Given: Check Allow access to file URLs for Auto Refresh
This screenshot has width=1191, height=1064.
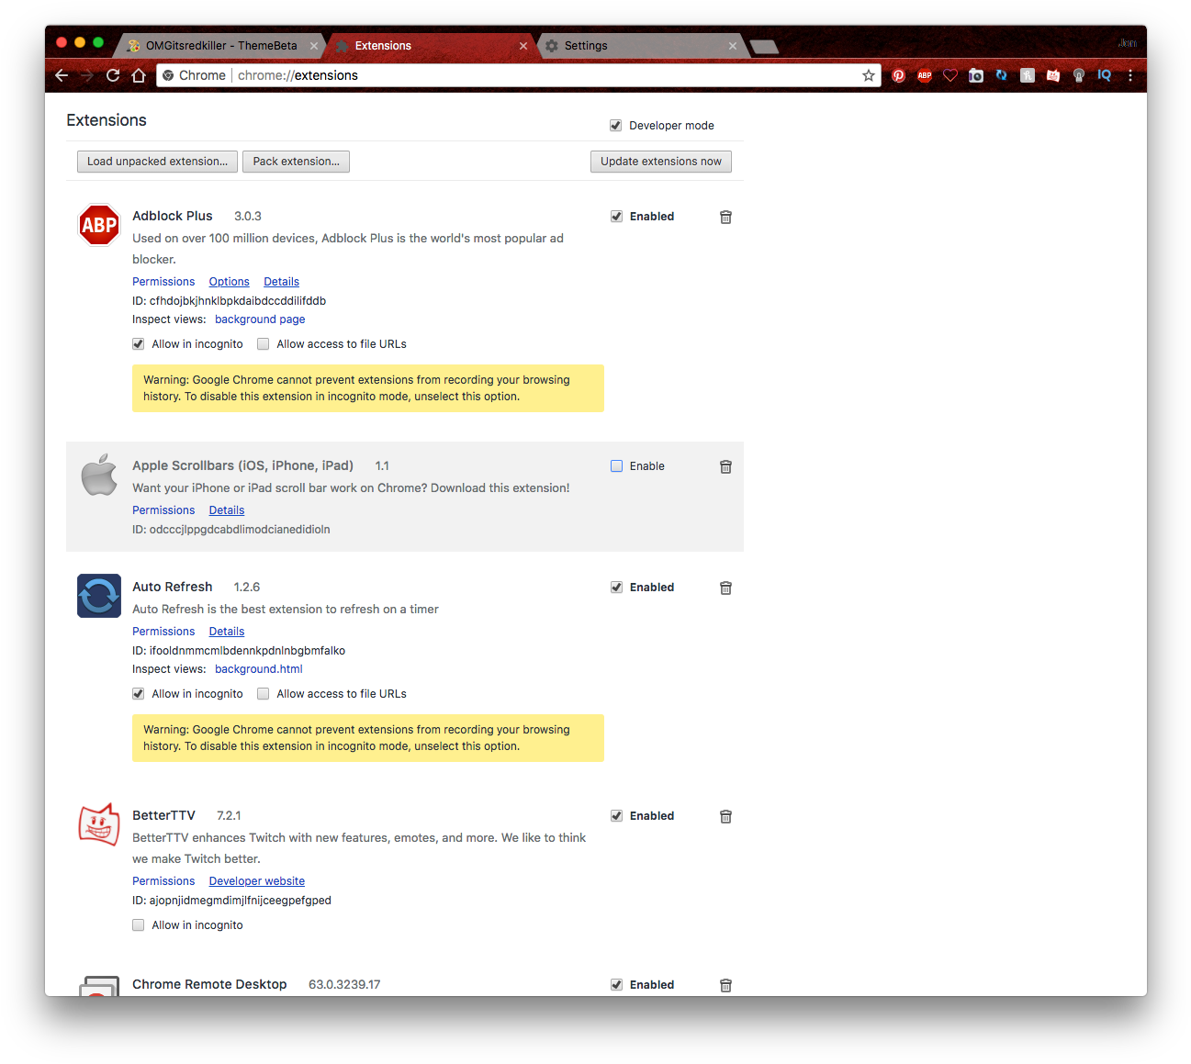Looking at the screenshot, I should (264, 694).
